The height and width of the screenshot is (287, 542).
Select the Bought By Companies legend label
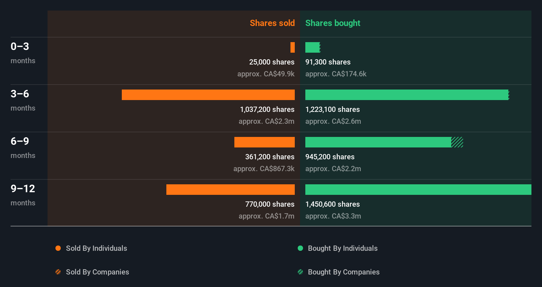tap(344, 272)
